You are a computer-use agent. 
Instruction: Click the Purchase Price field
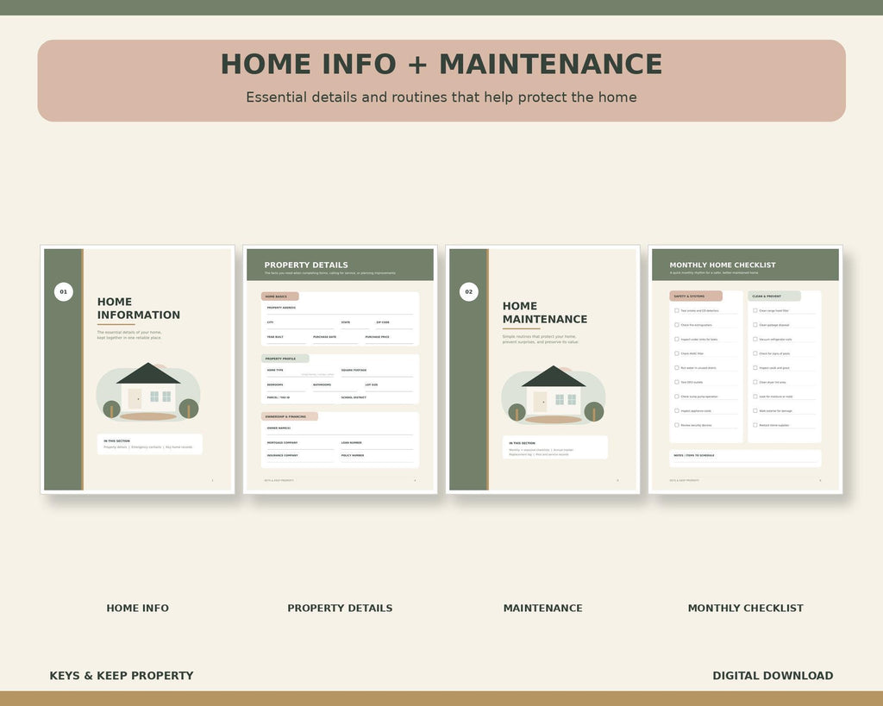[x=389, y=339]
